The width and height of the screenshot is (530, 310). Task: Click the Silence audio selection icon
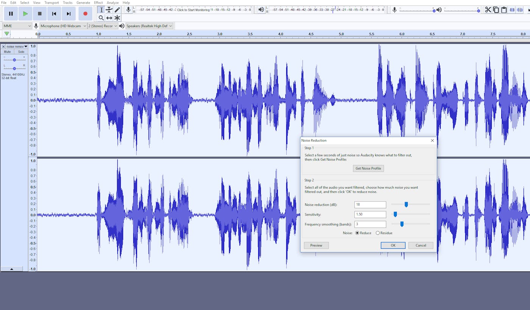[x=520, y=10]
